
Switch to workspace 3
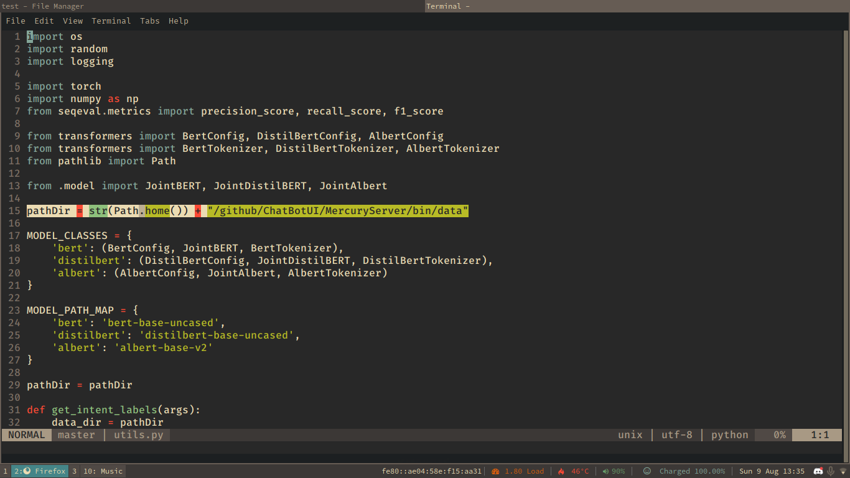74,471
